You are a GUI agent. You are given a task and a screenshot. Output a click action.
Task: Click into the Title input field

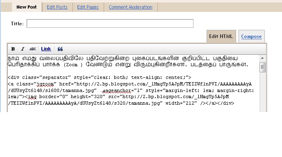110,23
